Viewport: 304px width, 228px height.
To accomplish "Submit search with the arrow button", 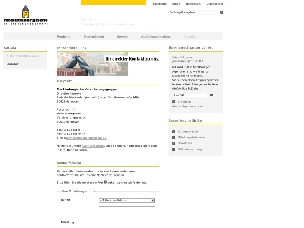I will pyautogui.click(x=221, y=12).
